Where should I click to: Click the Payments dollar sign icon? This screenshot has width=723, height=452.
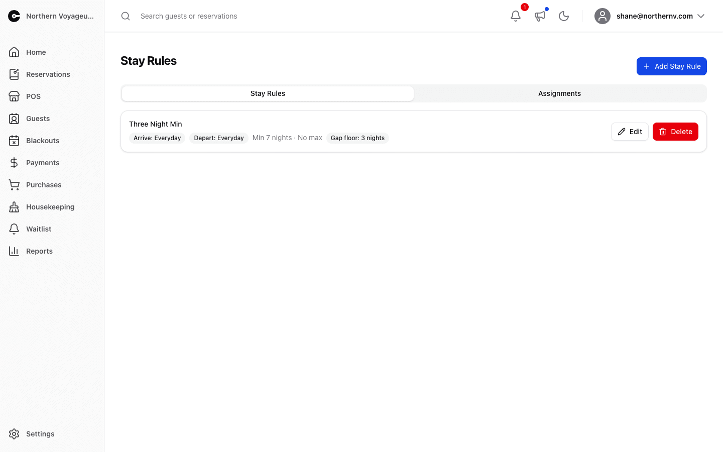pyautogui.click(x=14, y=163)
